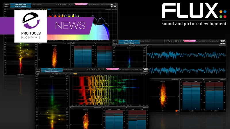Screen dimensions: 230x129
Task: Click the key settings icon in Studio A toolbar
Action: 60,5
